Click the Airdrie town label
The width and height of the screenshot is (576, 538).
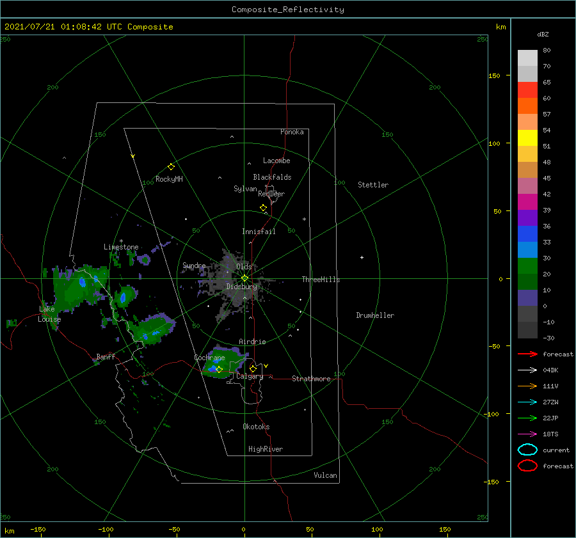click(252, 342)
